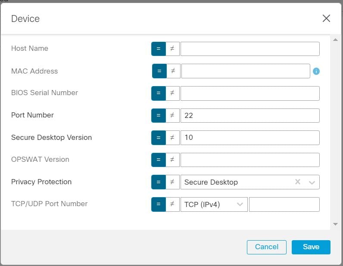Click the Cancel button
The image size is (343, 266).
[x=266, y=247]
